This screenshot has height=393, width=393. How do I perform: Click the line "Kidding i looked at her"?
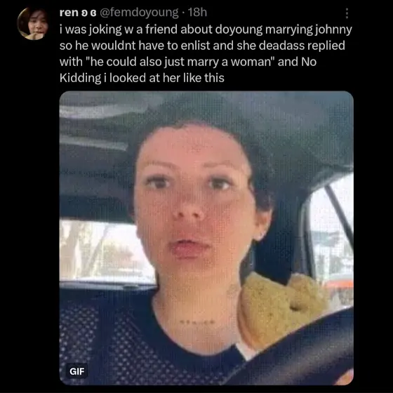tap(142, 78)
